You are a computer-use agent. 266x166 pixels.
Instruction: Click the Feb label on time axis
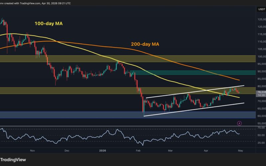tap(138, 151)
